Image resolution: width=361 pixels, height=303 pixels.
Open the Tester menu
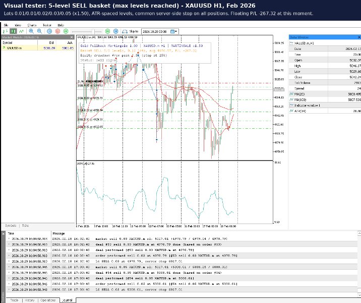point(47,25)
